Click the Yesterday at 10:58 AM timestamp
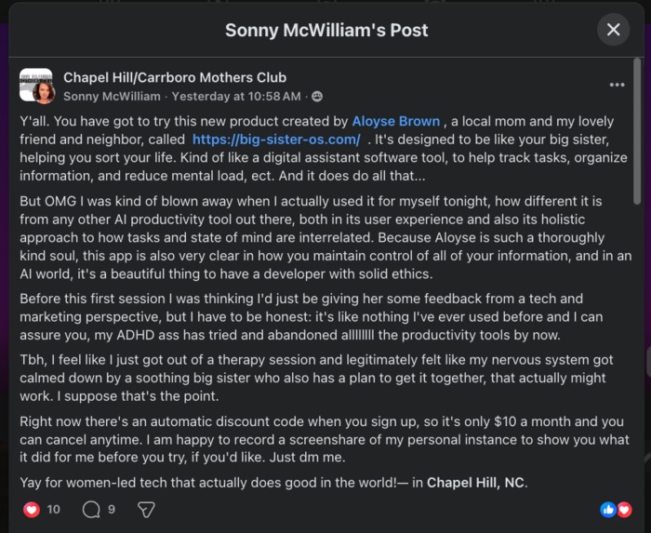 pyautogui.click(x=236, y=97)
